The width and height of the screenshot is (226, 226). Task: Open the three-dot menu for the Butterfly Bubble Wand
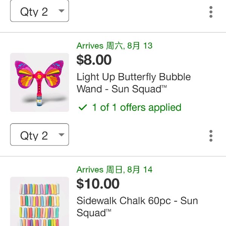tap(211, 136)
